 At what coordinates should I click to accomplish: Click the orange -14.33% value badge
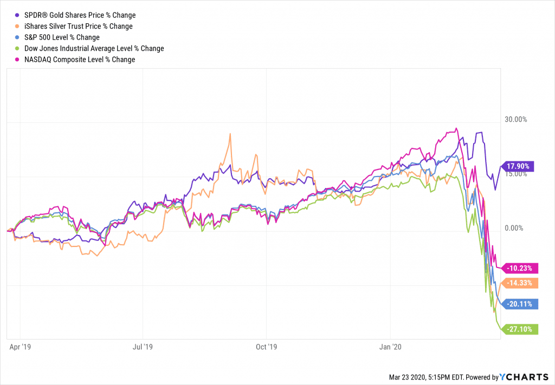coord(521,283)
